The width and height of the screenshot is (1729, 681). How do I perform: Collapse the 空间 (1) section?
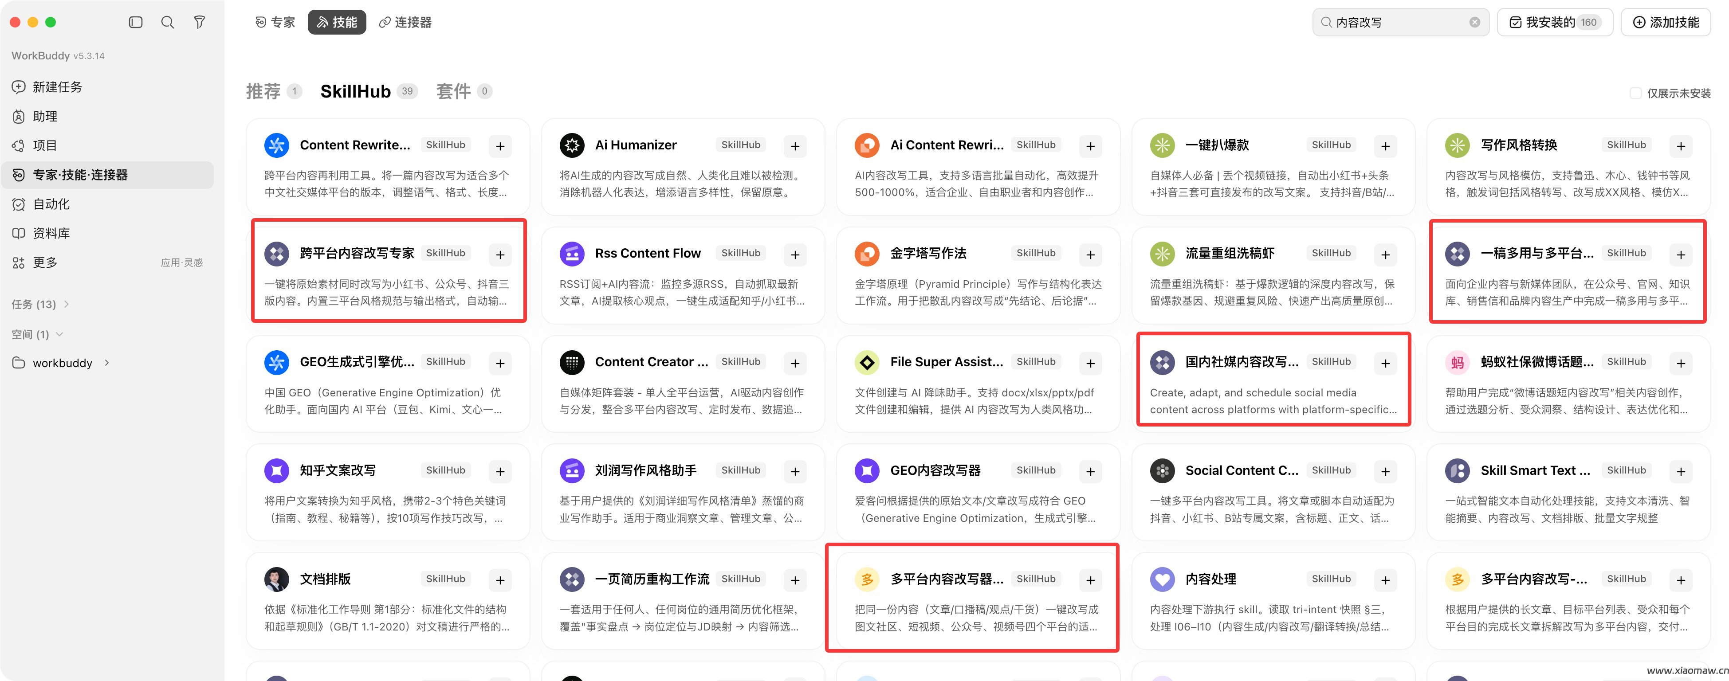click(x=38, y=334)
